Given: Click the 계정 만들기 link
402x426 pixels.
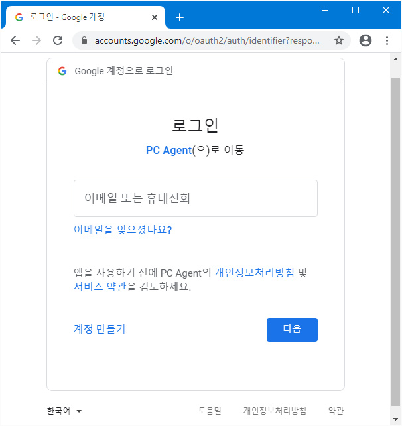Looking at the screenshot, I should point(100,329).
